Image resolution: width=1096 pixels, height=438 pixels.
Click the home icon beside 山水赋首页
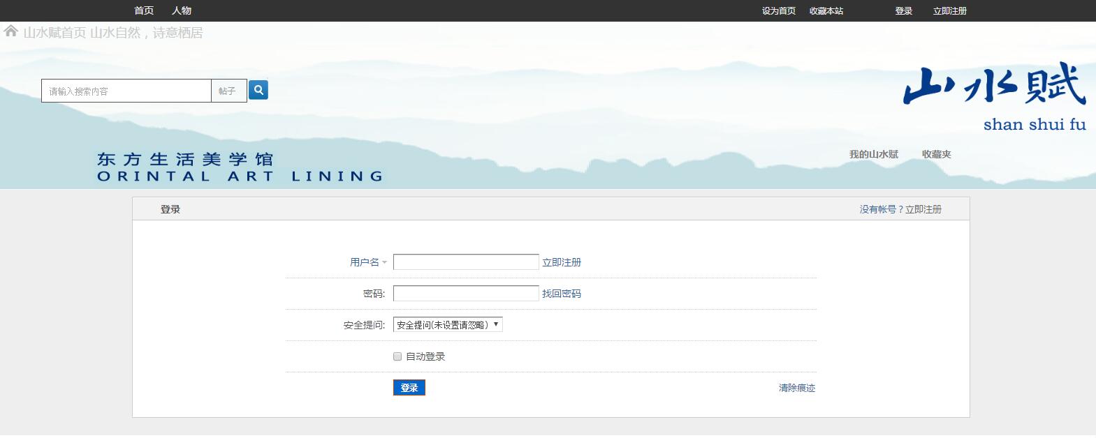coord(10,31)
